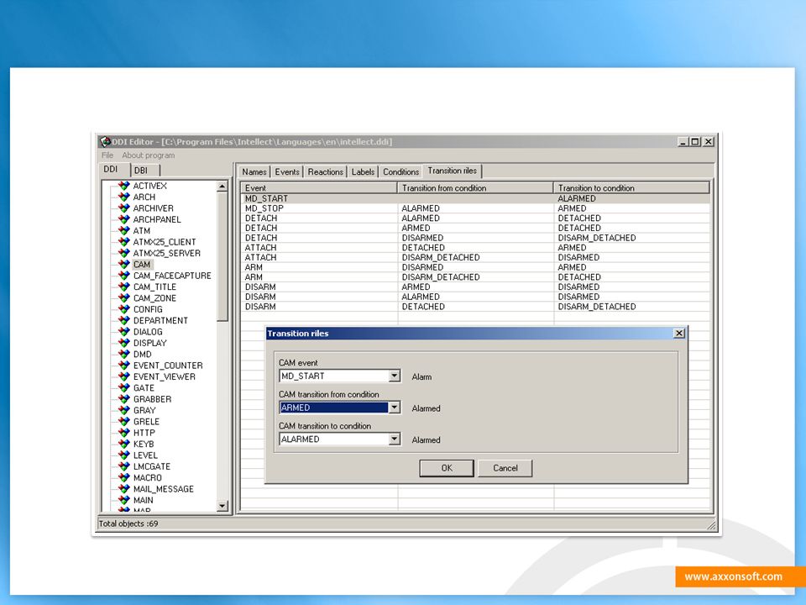Select the icon next to CONFIG
Screen dimensions: 806x605
pyautogui.click(x=124, y=309)
